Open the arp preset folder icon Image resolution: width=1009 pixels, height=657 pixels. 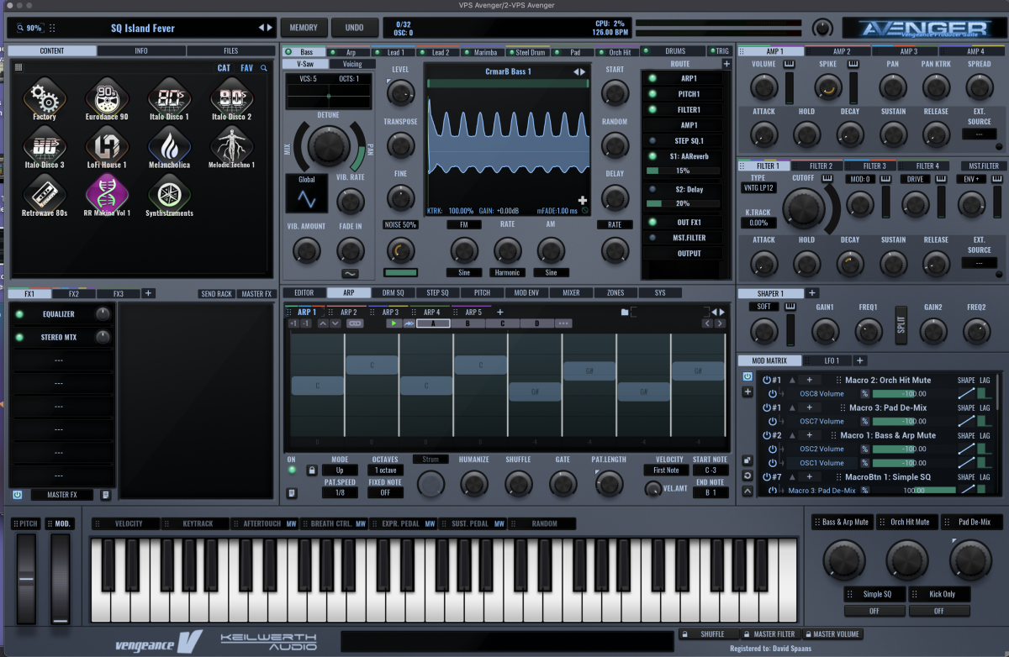pos(625,312)
